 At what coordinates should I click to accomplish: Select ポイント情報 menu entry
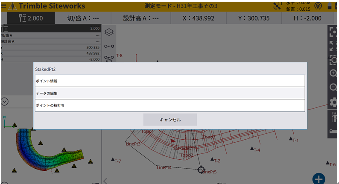(x=170, y=81)
